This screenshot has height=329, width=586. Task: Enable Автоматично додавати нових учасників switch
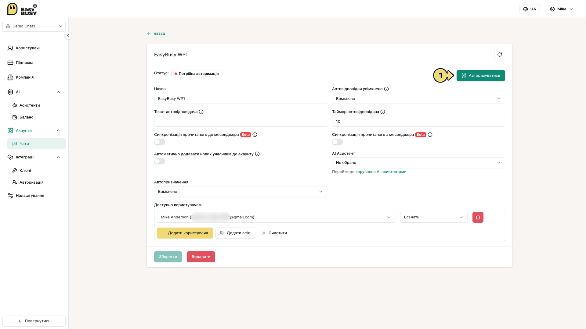pos(160,161)
